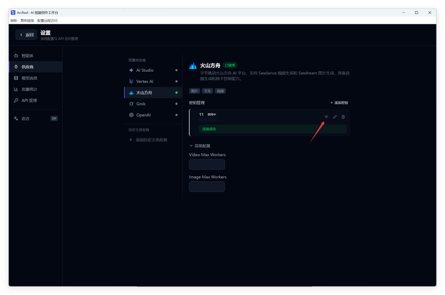Click the green status dot for 火山方舟
Screen dimensions: 445x295
point(176,92)
